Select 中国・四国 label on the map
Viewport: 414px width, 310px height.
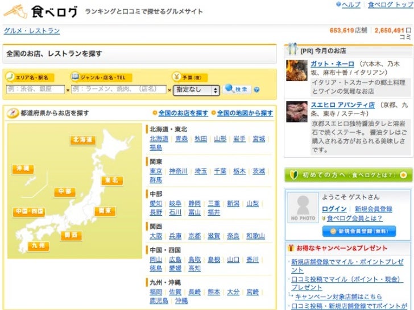tap(29, 212)
